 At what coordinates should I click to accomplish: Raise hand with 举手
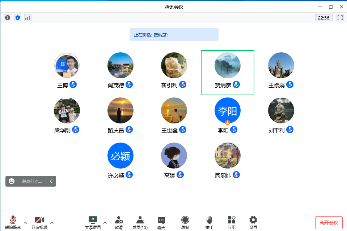tap(209, 222)
